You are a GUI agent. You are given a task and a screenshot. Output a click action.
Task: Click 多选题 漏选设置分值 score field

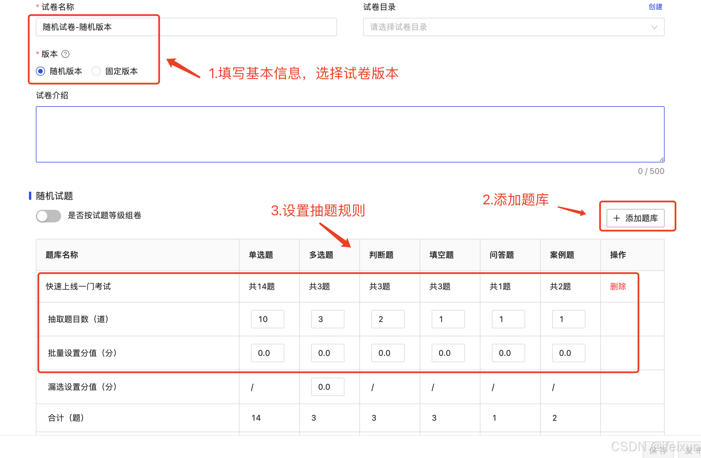click(x=328, y=387)
